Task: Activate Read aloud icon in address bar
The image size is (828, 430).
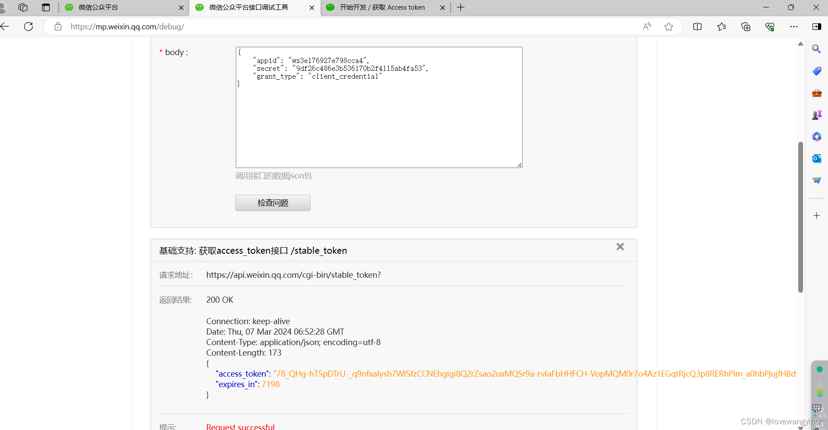Action: point(647,27)
